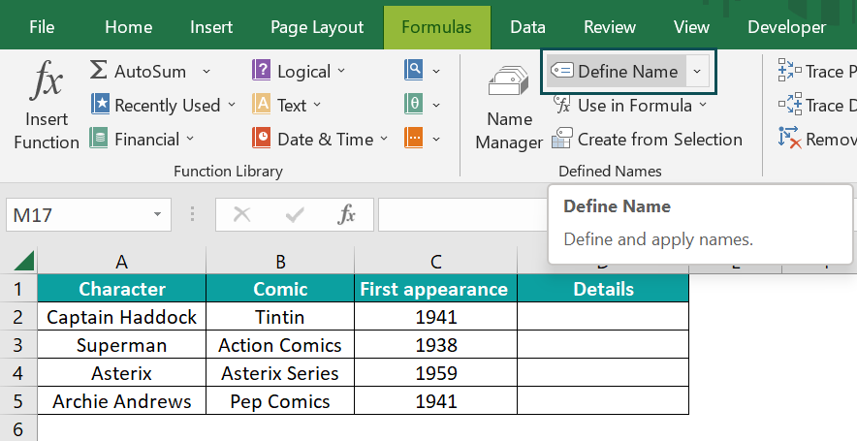857x441 pixels.
Task: Click the Create from Selection icon
Action: pos(562,139)
